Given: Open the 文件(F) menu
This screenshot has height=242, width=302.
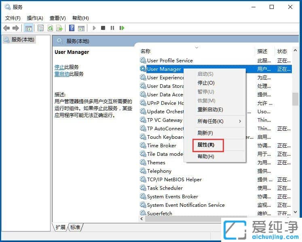Looking at the screenshot, I should click(x=13, y=18).
